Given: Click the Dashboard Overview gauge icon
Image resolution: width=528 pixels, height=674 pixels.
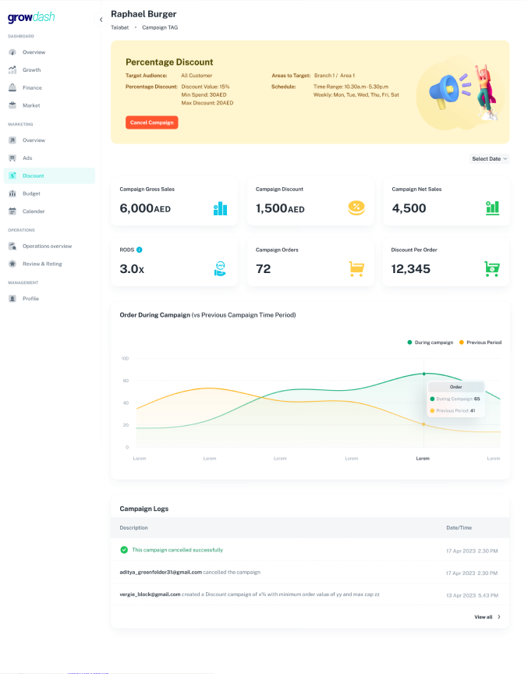Looking at the screenshot, I should point(12,52).
